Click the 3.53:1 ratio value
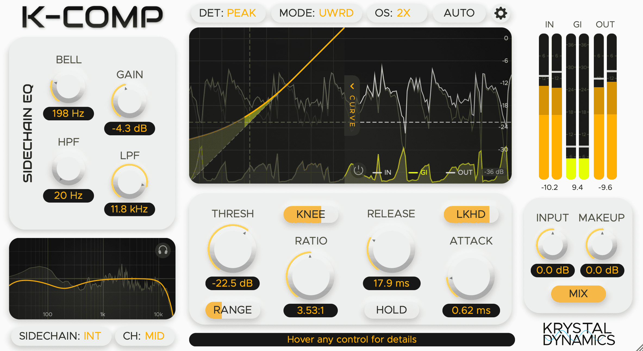 (311, 311)
